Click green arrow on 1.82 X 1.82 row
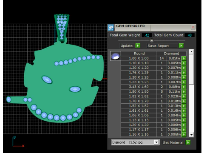Image resolution: width=204 pixels, height=153 pixels. pos(184,96)
